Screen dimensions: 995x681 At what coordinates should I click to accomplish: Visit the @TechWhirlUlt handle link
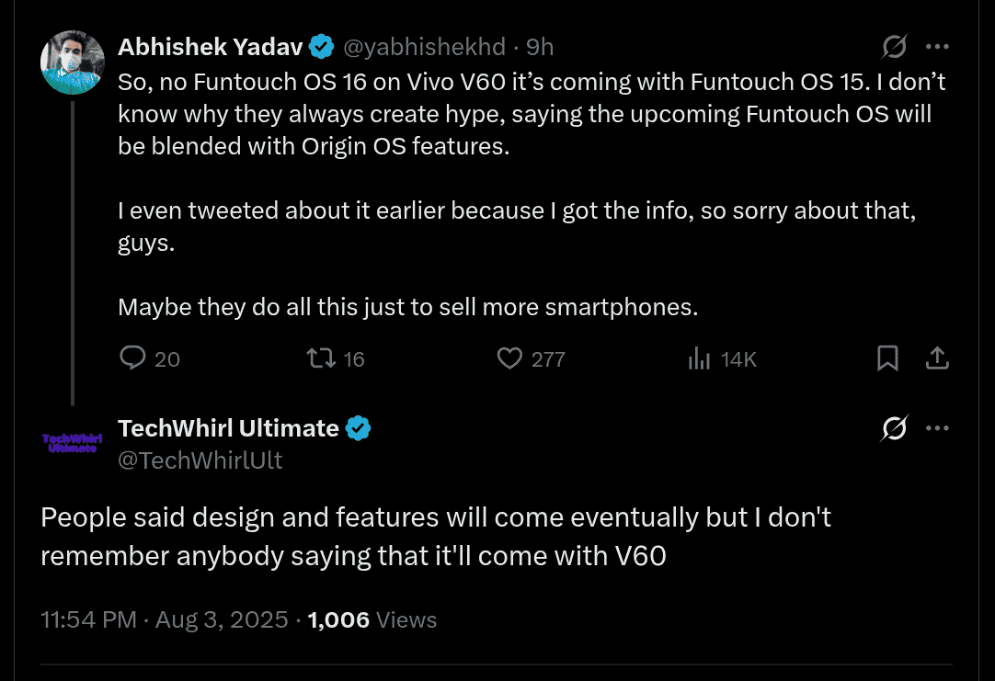tap(201, 460)
